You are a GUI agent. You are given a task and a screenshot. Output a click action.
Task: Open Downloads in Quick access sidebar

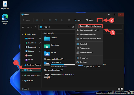31,43
